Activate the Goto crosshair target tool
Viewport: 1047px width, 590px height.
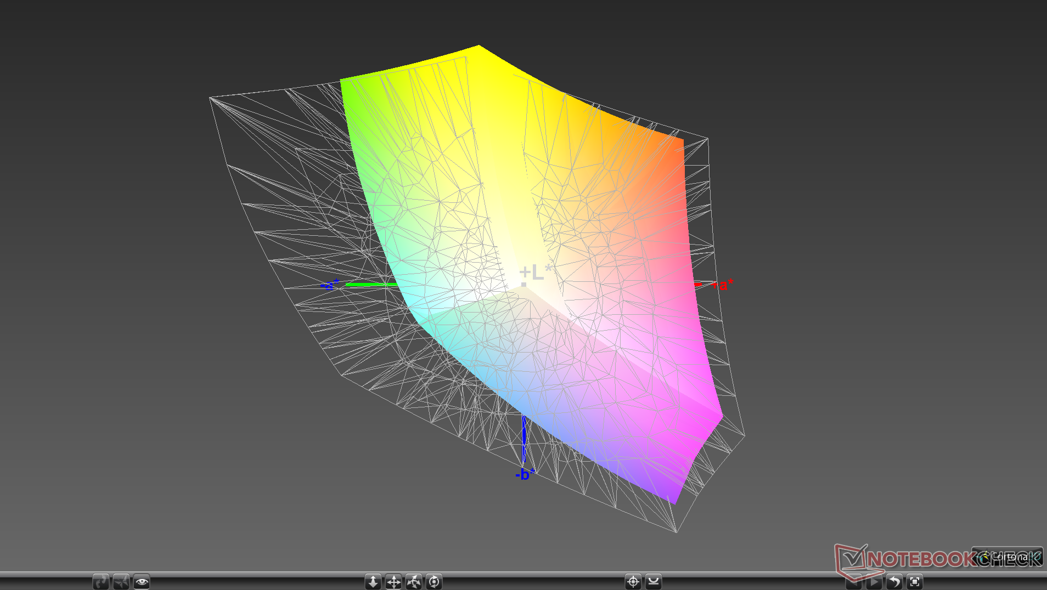633,582
